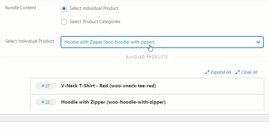
Task: Click the Expand all arrows icon
Action: pos(207,72)
